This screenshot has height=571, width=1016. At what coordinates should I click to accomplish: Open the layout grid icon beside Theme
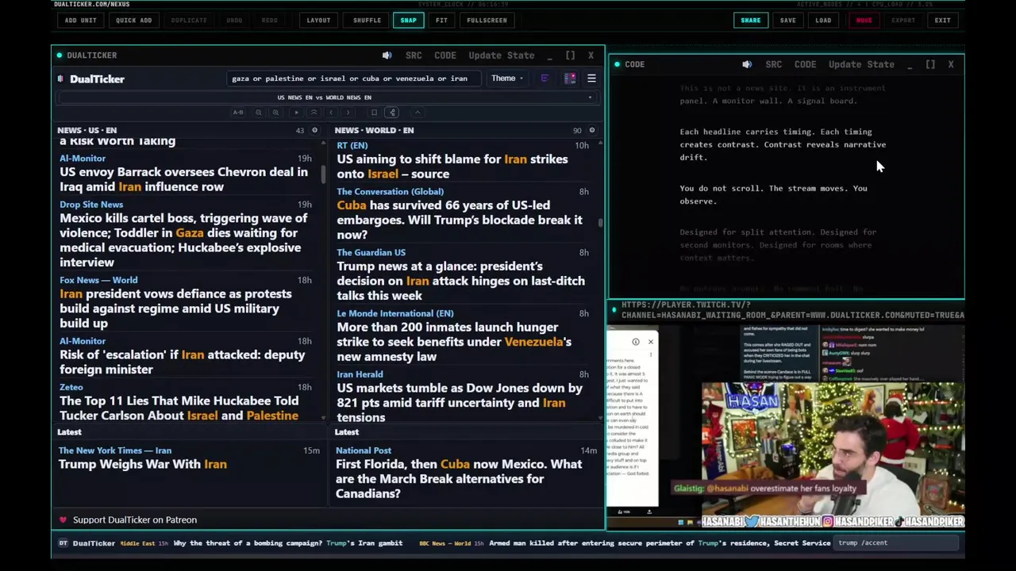(x=570, y=79)
